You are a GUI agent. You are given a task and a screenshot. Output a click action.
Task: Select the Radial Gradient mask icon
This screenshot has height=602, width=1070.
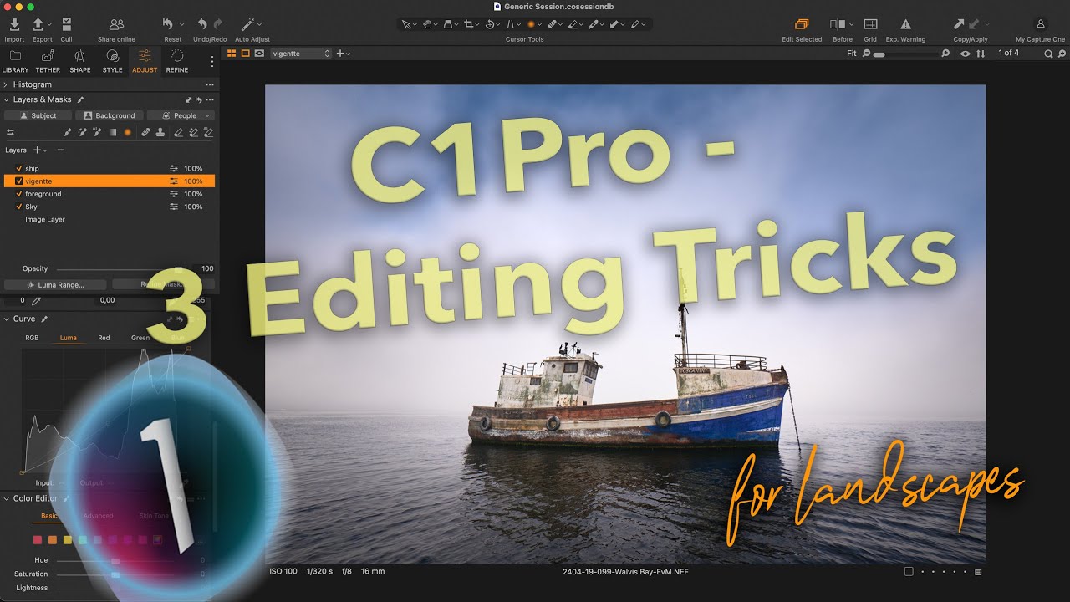[x=128, y=132]
